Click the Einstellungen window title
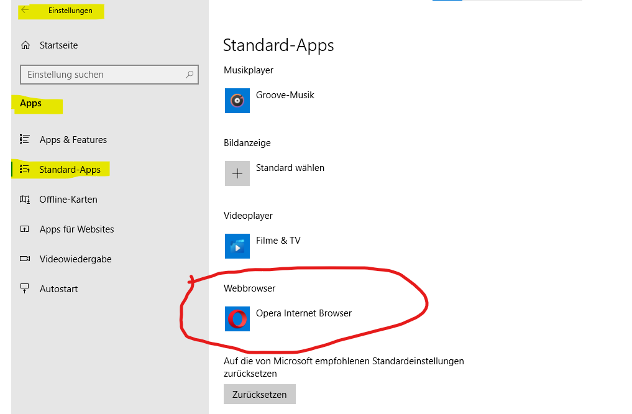Viewport: 632px width, 414px height. tap(70, 11)
